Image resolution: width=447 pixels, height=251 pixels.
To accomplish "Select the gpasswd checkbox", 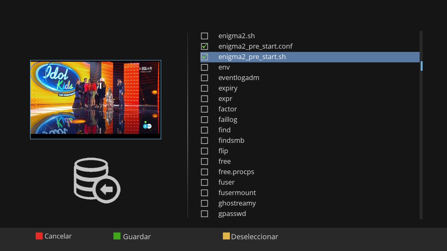I will click(204, 214).
